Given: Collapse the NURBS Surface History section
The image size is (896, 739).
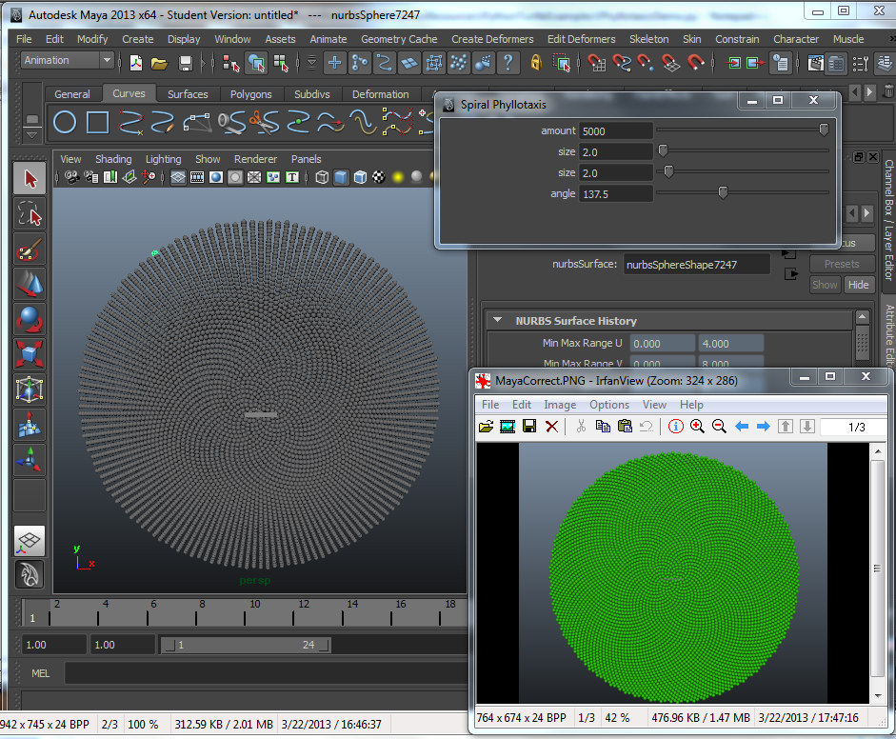Looking at the screenshot, I should pos(498,321).
